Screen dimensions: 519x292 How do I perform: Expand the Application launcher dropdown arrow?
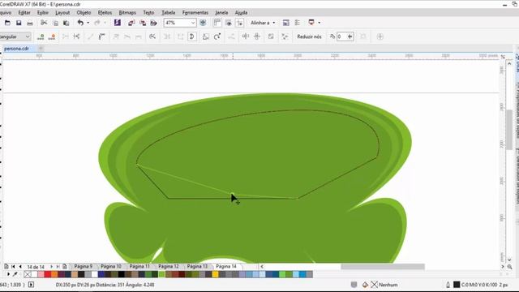pyautogui.click(x=319, y=23)
